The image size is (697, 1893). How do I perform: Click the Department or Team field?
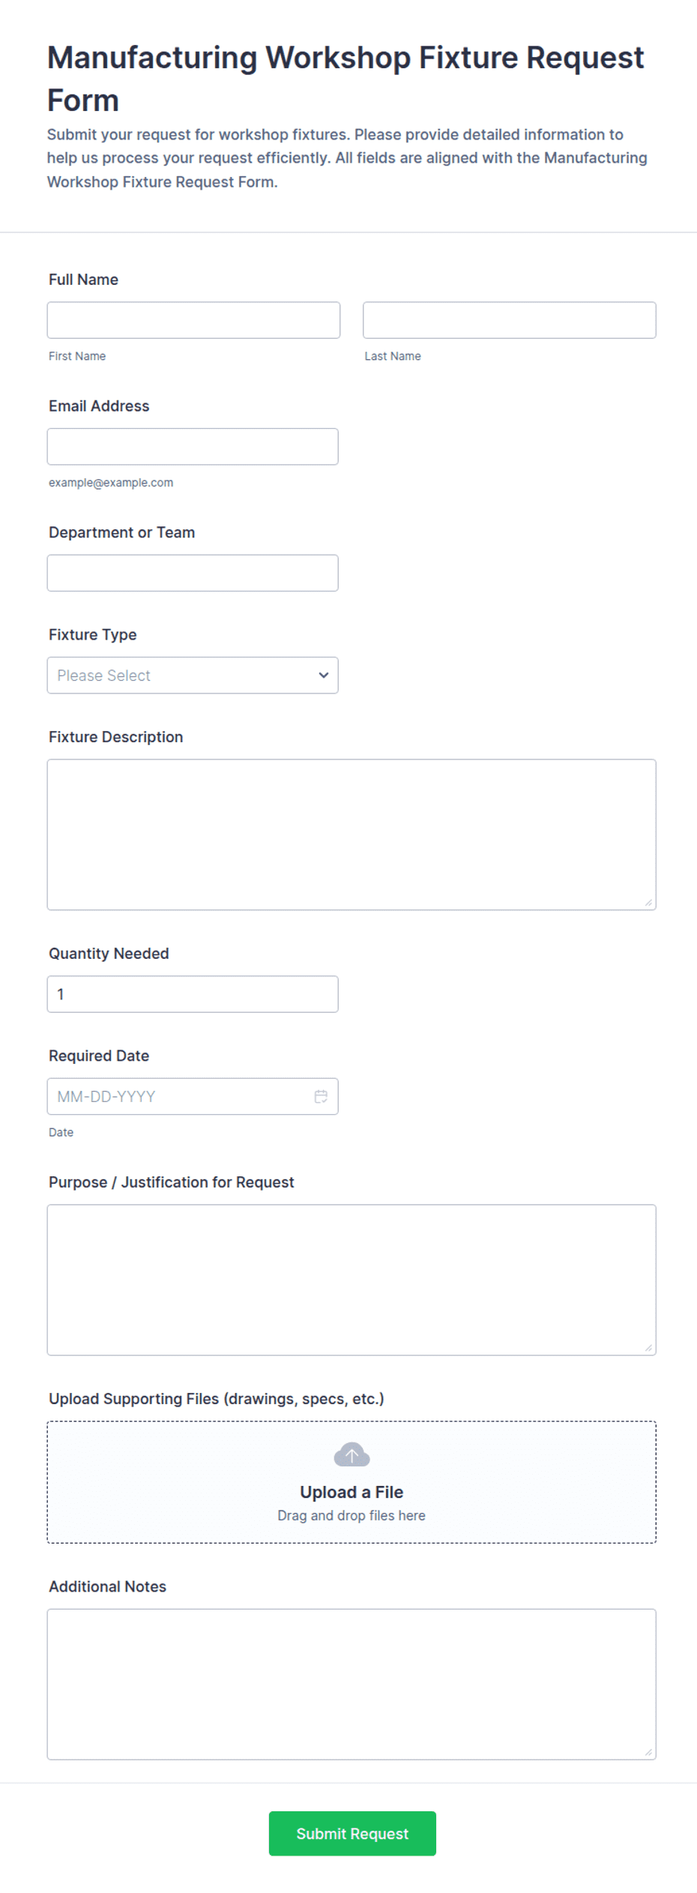193,573
